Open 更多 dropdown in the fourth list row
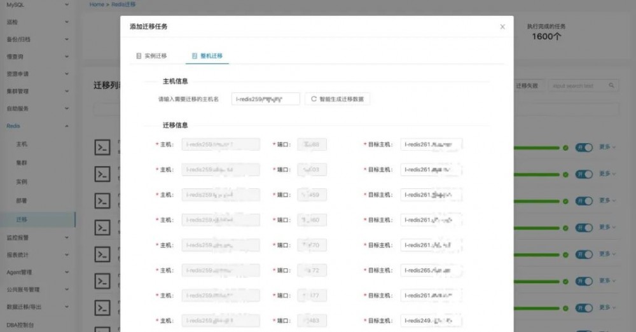 click(x=607, y=227)
